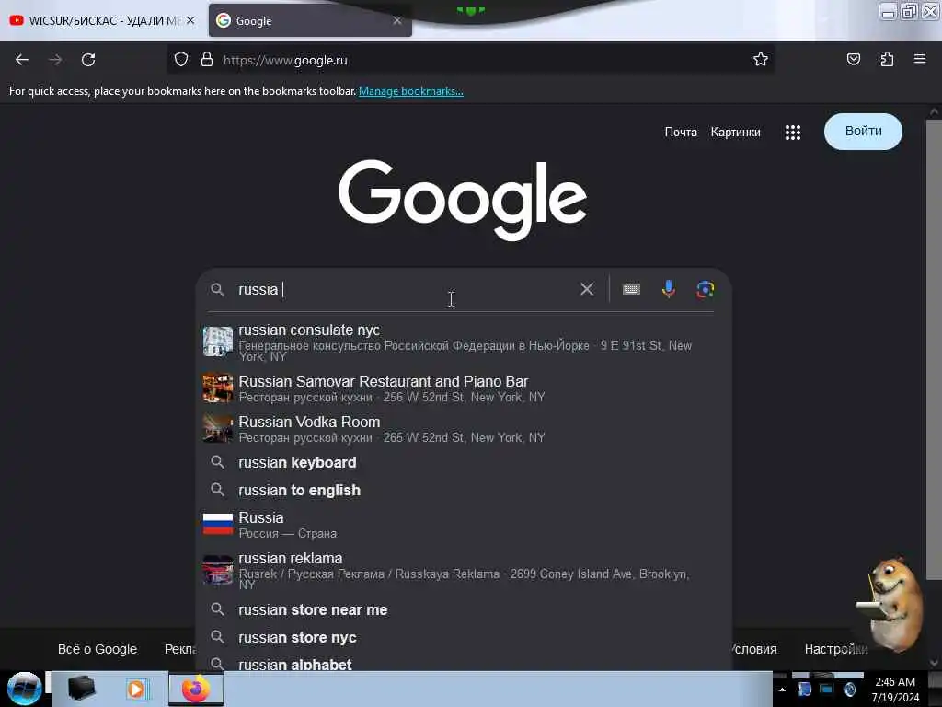Reload the page with the refresh icon
This screenshot has width=942, height=707.
click(x=88, y=60)
